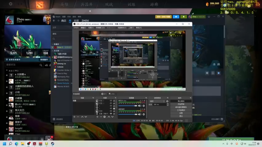This screenshot has height=147, width=262.
Task: Click 开始录制 button in OBS
Action: point(181,104)
